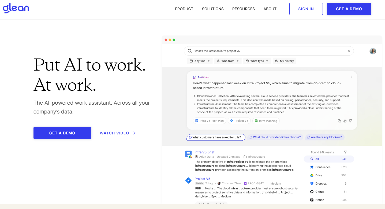
Task: Click the "Put AI to work." headline
Action: (x=89, y=65)
